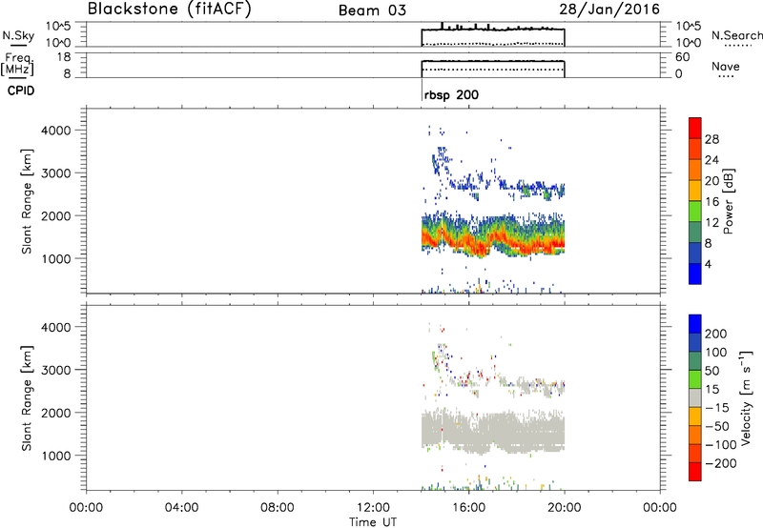Click the 18 frequency axis label
The height and width of the screenshot is (528, 763).
(x=64, y=57)
